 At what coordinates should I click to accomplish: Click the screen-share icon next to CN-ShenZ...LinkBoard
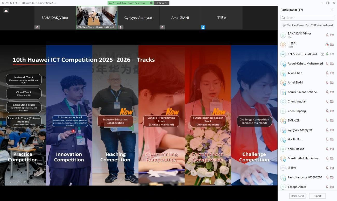pos(322,54)
